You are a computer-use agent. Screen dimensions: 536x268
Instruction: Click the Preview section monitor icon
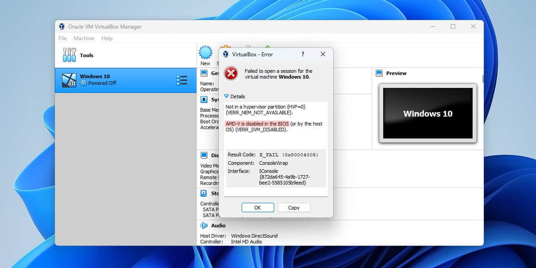379,73
